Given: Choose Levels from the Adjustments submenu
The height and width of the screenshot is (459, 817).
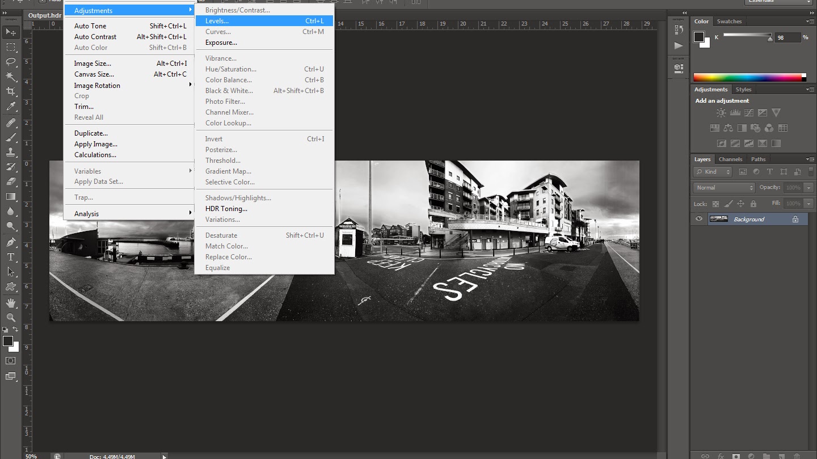Looking at the screenshot, I should point(264,21).
